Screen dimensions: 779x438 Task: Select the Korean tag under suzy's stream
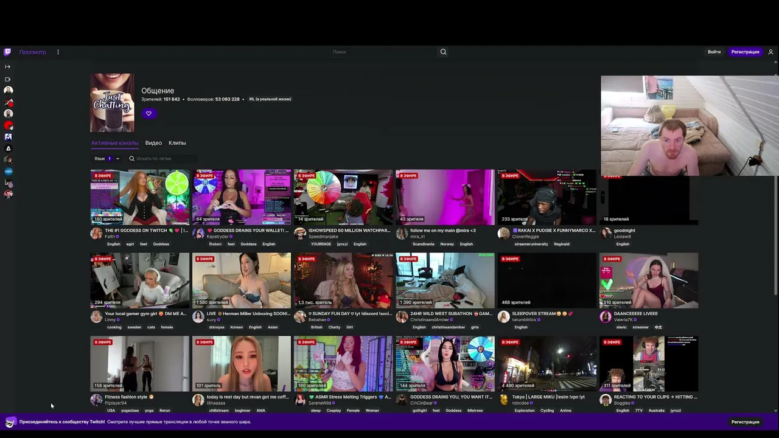tap(236, 327)
